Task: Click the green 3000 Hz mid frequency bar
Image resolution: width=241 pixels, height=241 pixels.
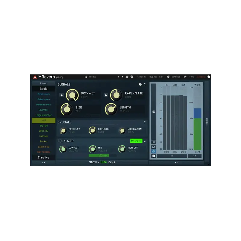Action: [x=102, y=155]
